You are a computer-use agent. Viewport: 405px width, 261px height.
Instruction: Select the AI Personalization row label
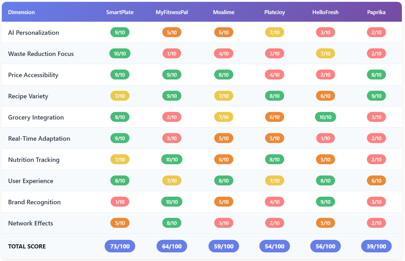pos(34,33)
